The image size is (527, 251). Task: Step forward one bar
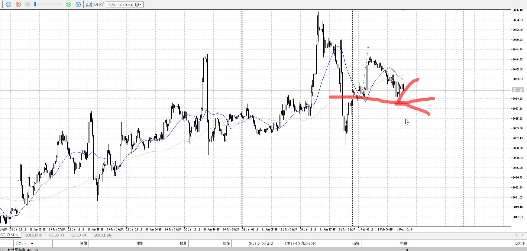pos(78,5)
